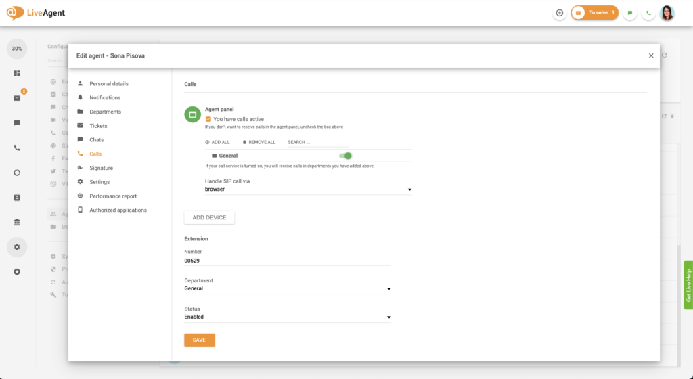The height and width of the screenshot is (379, 693).
Task: Open the Handle SIP call via dropdown
Action: click(x=308, y=189)
